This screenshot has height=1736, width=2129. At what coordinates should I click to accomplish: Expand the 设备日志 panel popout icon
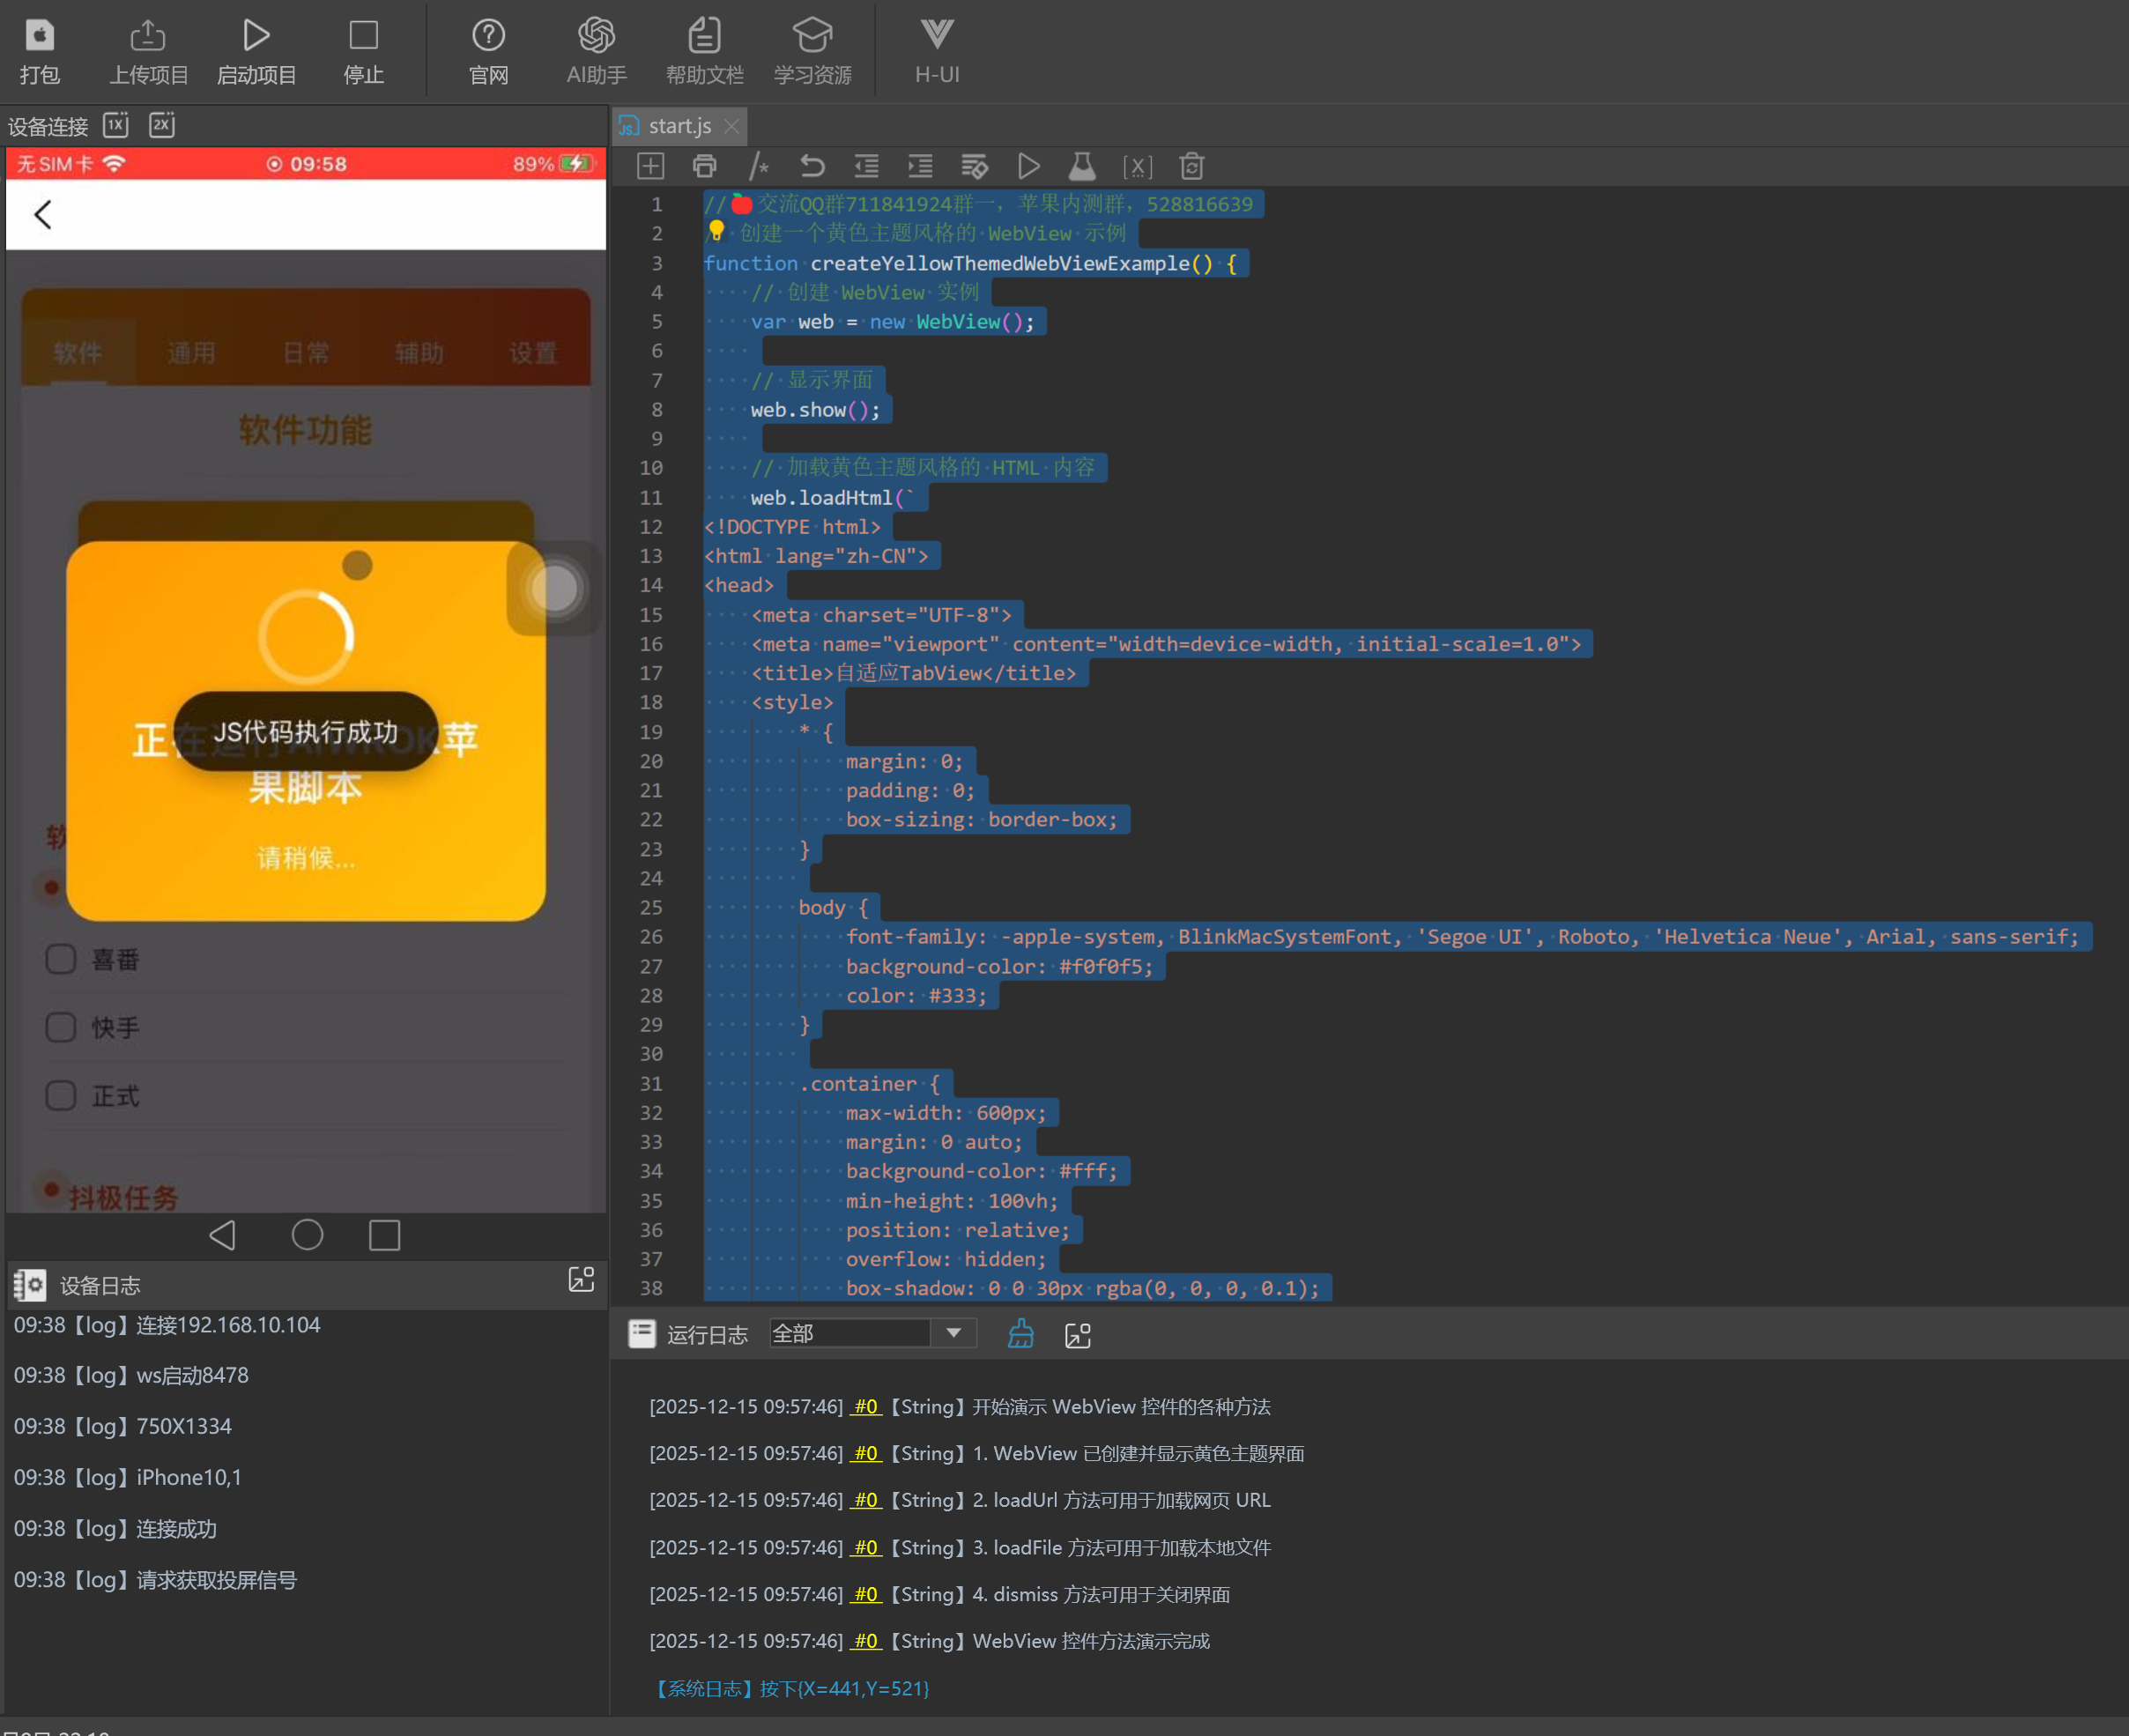[581, 1280]
